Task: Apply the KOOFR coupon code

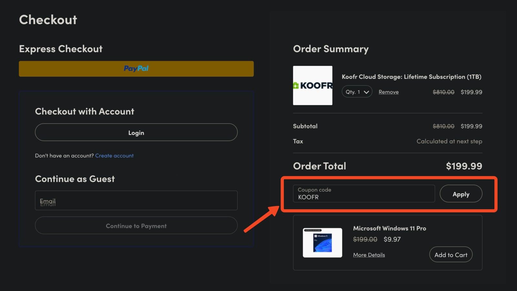Action: [461, 194]
